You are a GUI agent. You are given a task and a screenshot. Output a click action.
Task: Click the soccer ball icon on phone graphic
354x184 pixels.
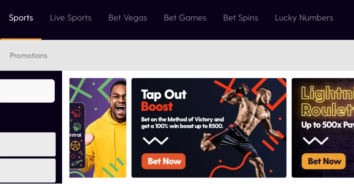click(75, 145)
